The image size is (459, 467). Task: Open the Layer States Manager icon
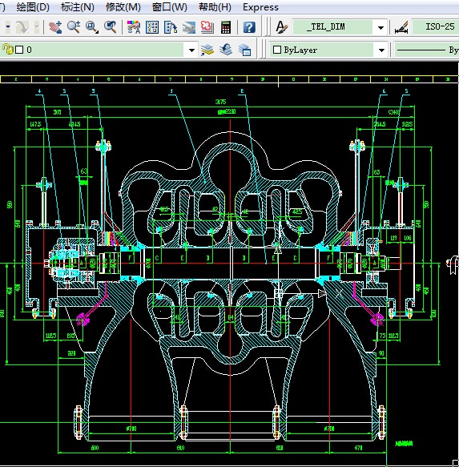244,50
